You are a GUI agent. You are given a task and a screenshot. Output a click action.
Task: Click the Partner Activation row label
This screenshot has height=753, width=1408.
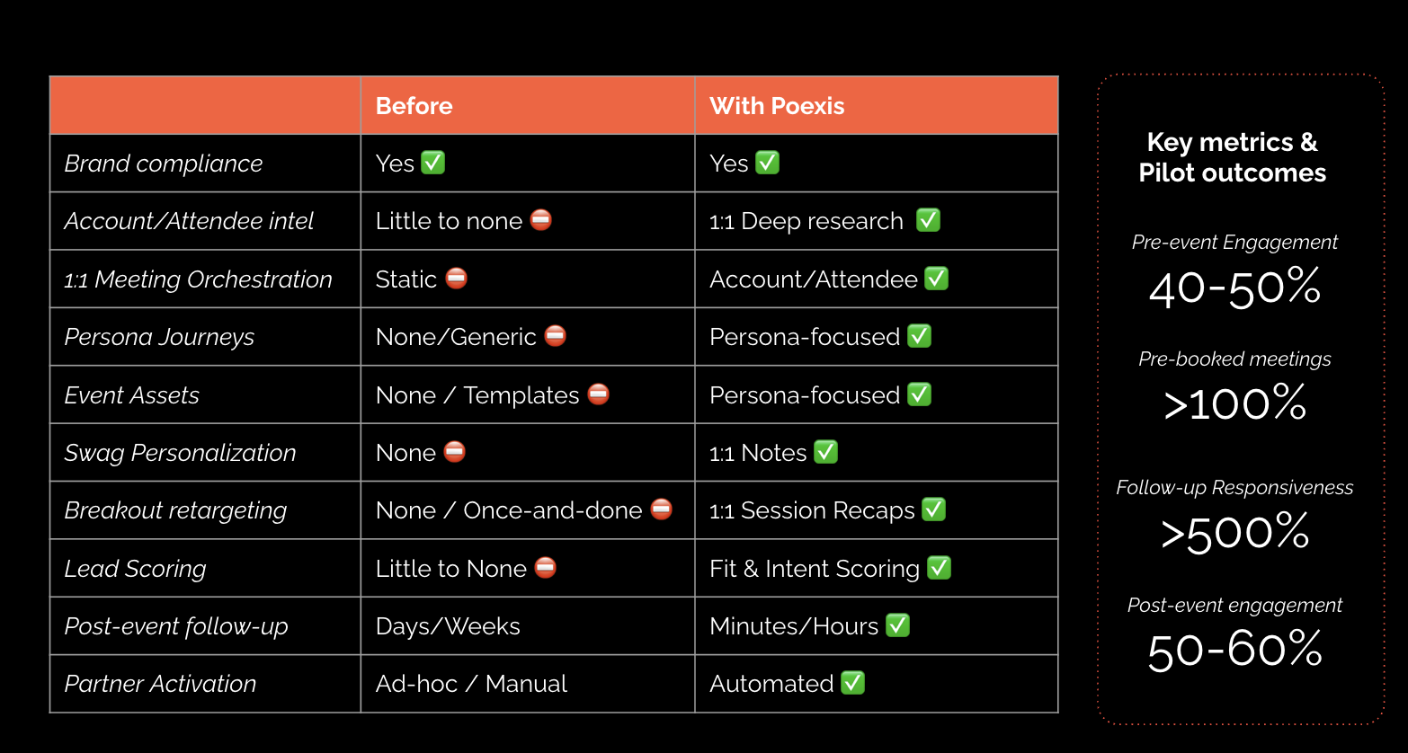[160, 684]
